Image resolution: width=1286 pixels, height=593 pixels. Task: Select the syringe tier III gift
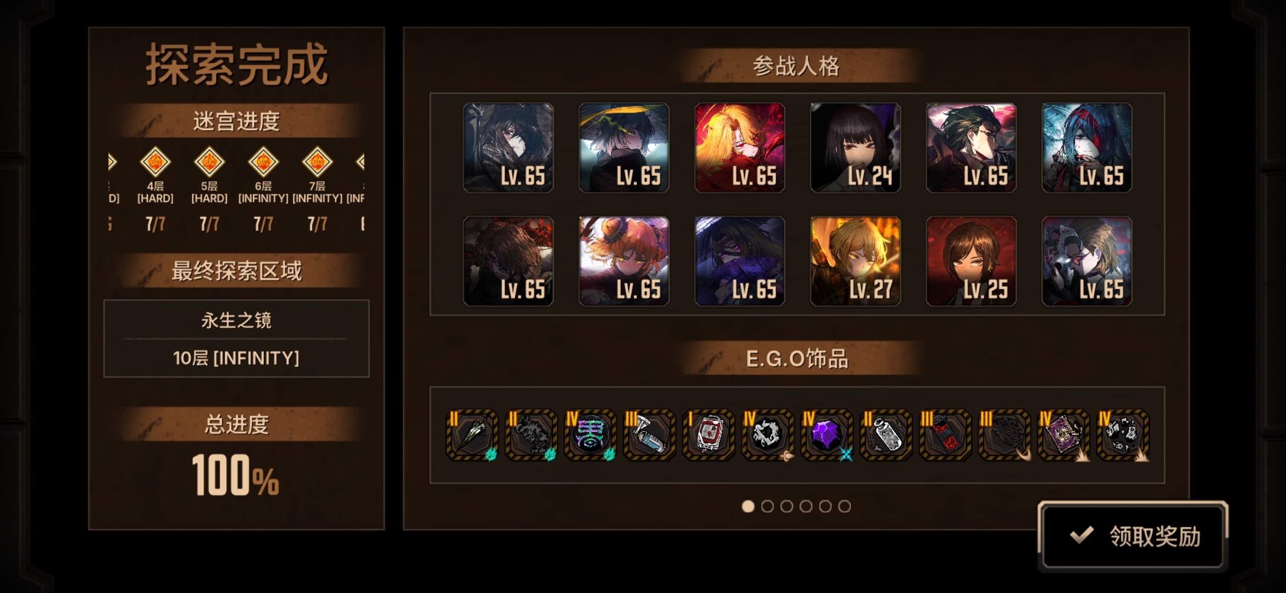coord(649,435)
